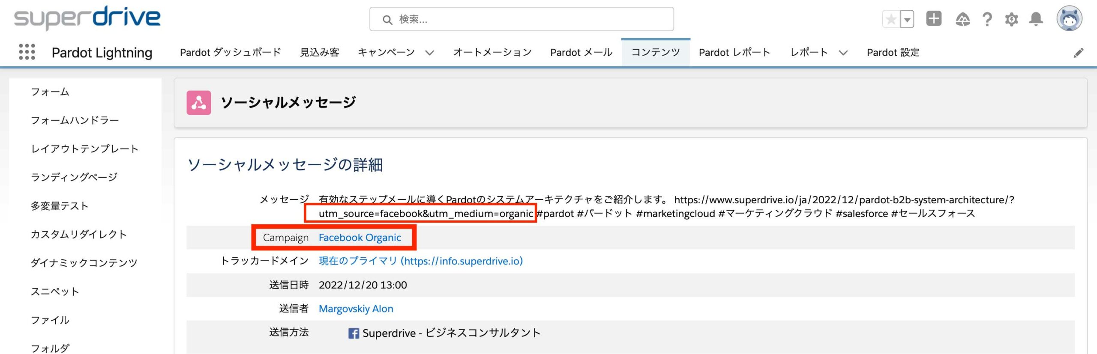Open フォルダ in the sidebar
The height and width of the screenshot is (354, 1097).
tap(50, 348)
